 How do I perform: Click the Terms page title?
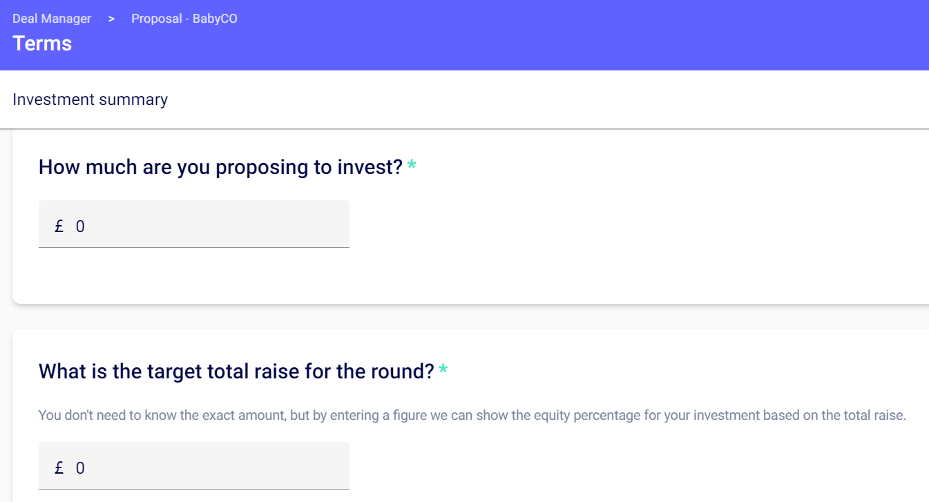click(x=42, y=44)
